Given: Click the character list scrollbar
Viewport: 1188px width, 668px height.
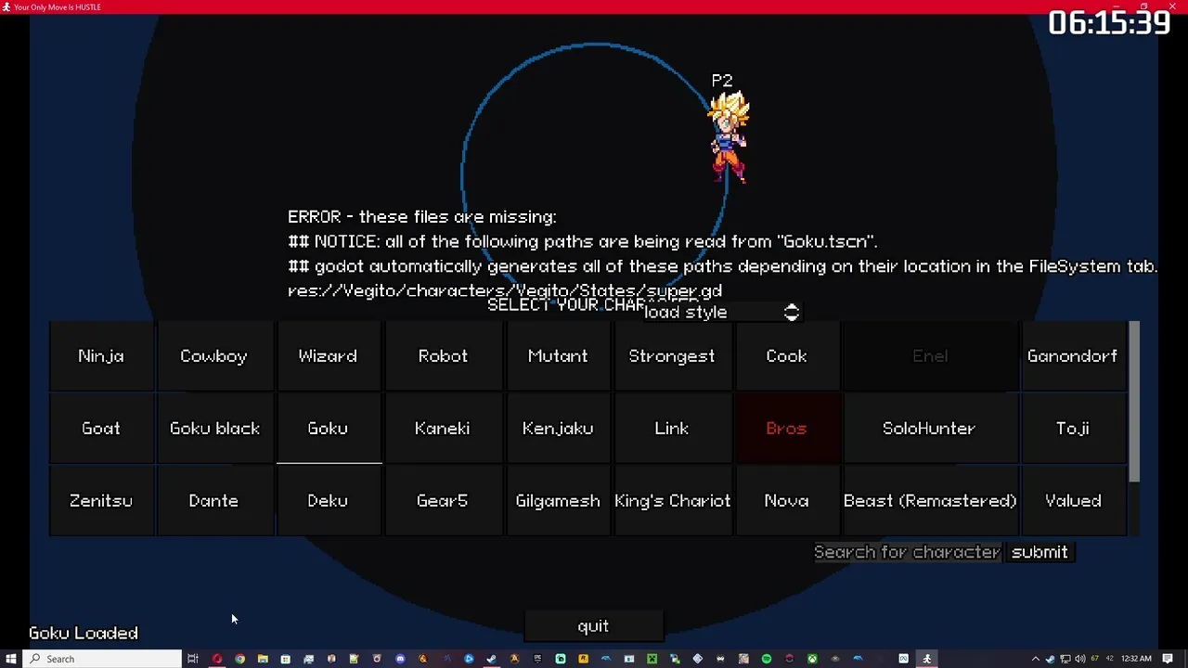Looking at the screenshot, I should coord(1134,402).
